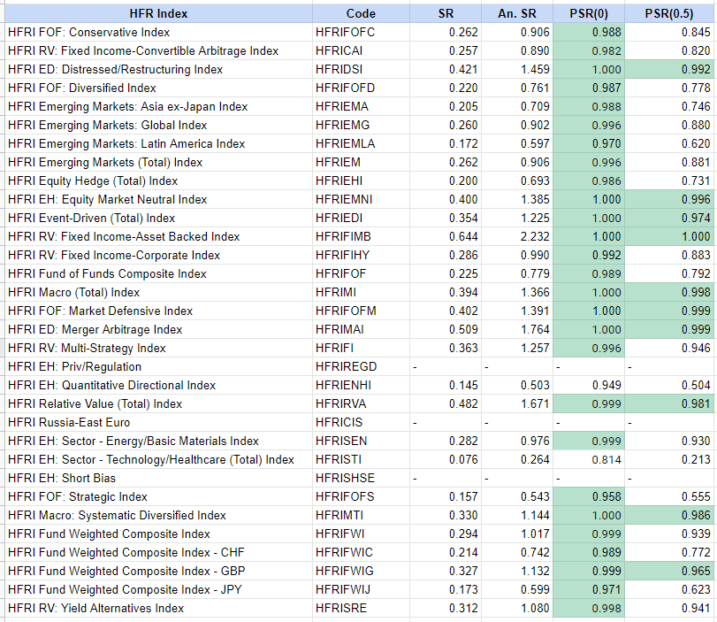Click the code cell "HFRICAI"
The width and height of the screenshot is (717, 622).
361,50
